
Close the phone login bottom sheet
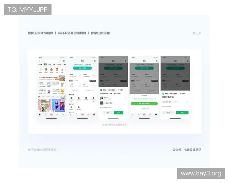157,95
